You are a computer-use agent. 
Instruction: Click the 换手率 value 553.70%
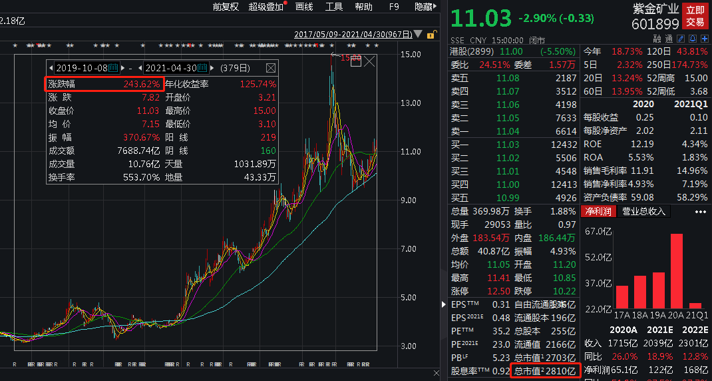[142, 177]
